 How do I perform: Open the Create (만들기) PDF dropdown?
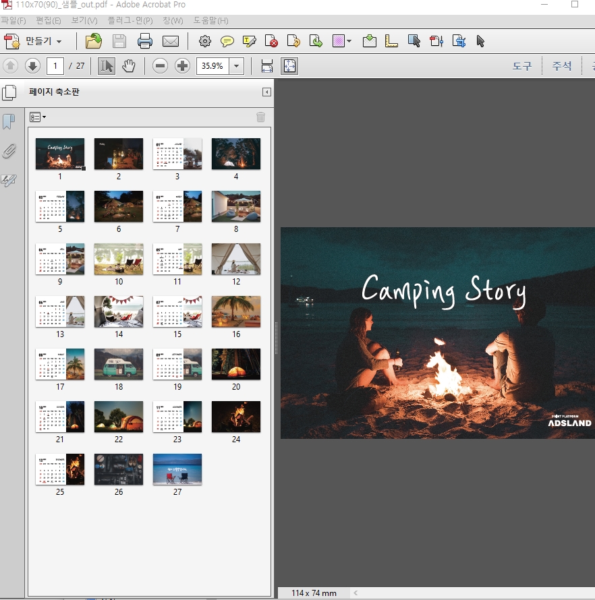[33, 41]
